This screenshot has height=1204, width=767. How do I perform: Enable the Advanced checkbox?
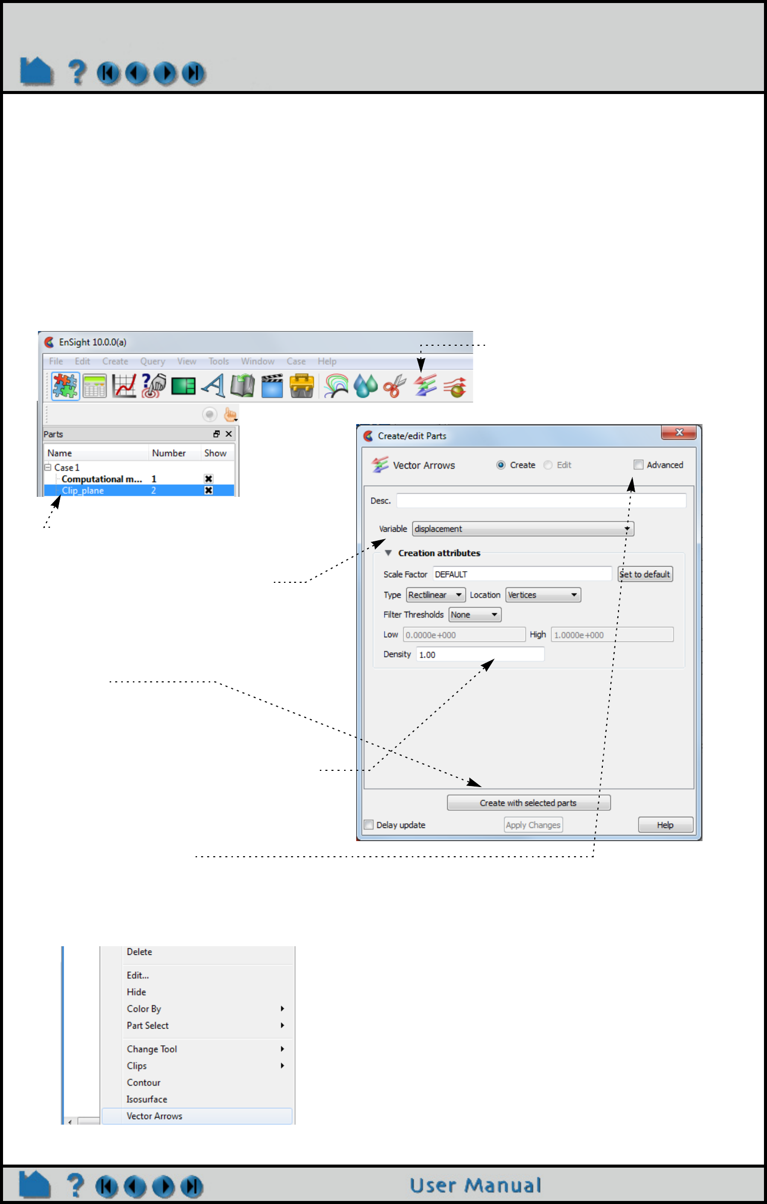(639, 465)
